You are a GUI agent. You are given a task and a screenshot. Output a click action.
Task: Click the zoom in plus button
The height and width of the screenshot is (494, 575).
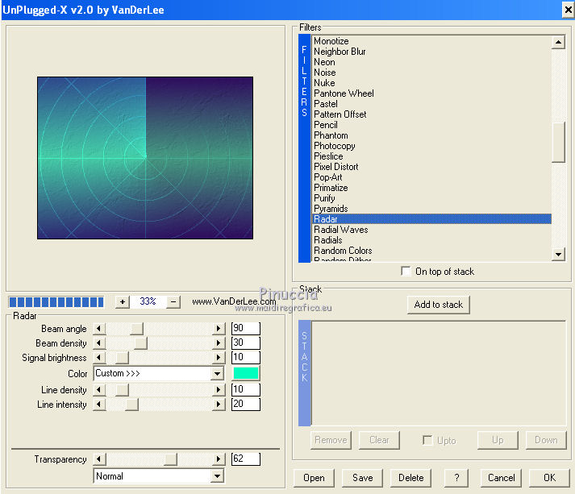(122, 301)
